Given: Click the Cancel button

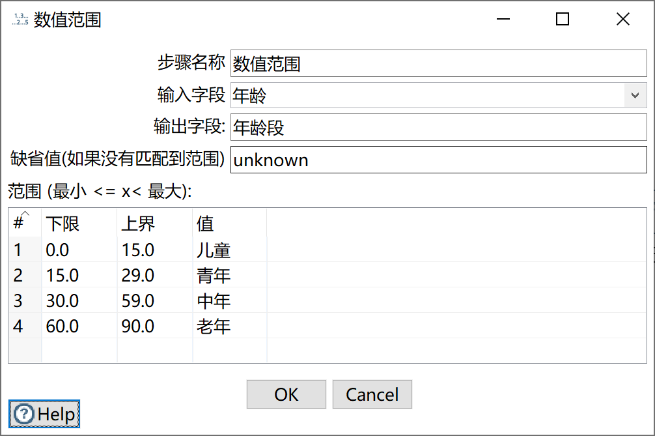Looking at the screenshot, I should (372, 394).
